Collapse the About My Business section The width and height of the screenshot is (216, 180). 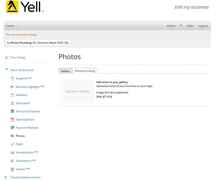(x=6, y=69)
